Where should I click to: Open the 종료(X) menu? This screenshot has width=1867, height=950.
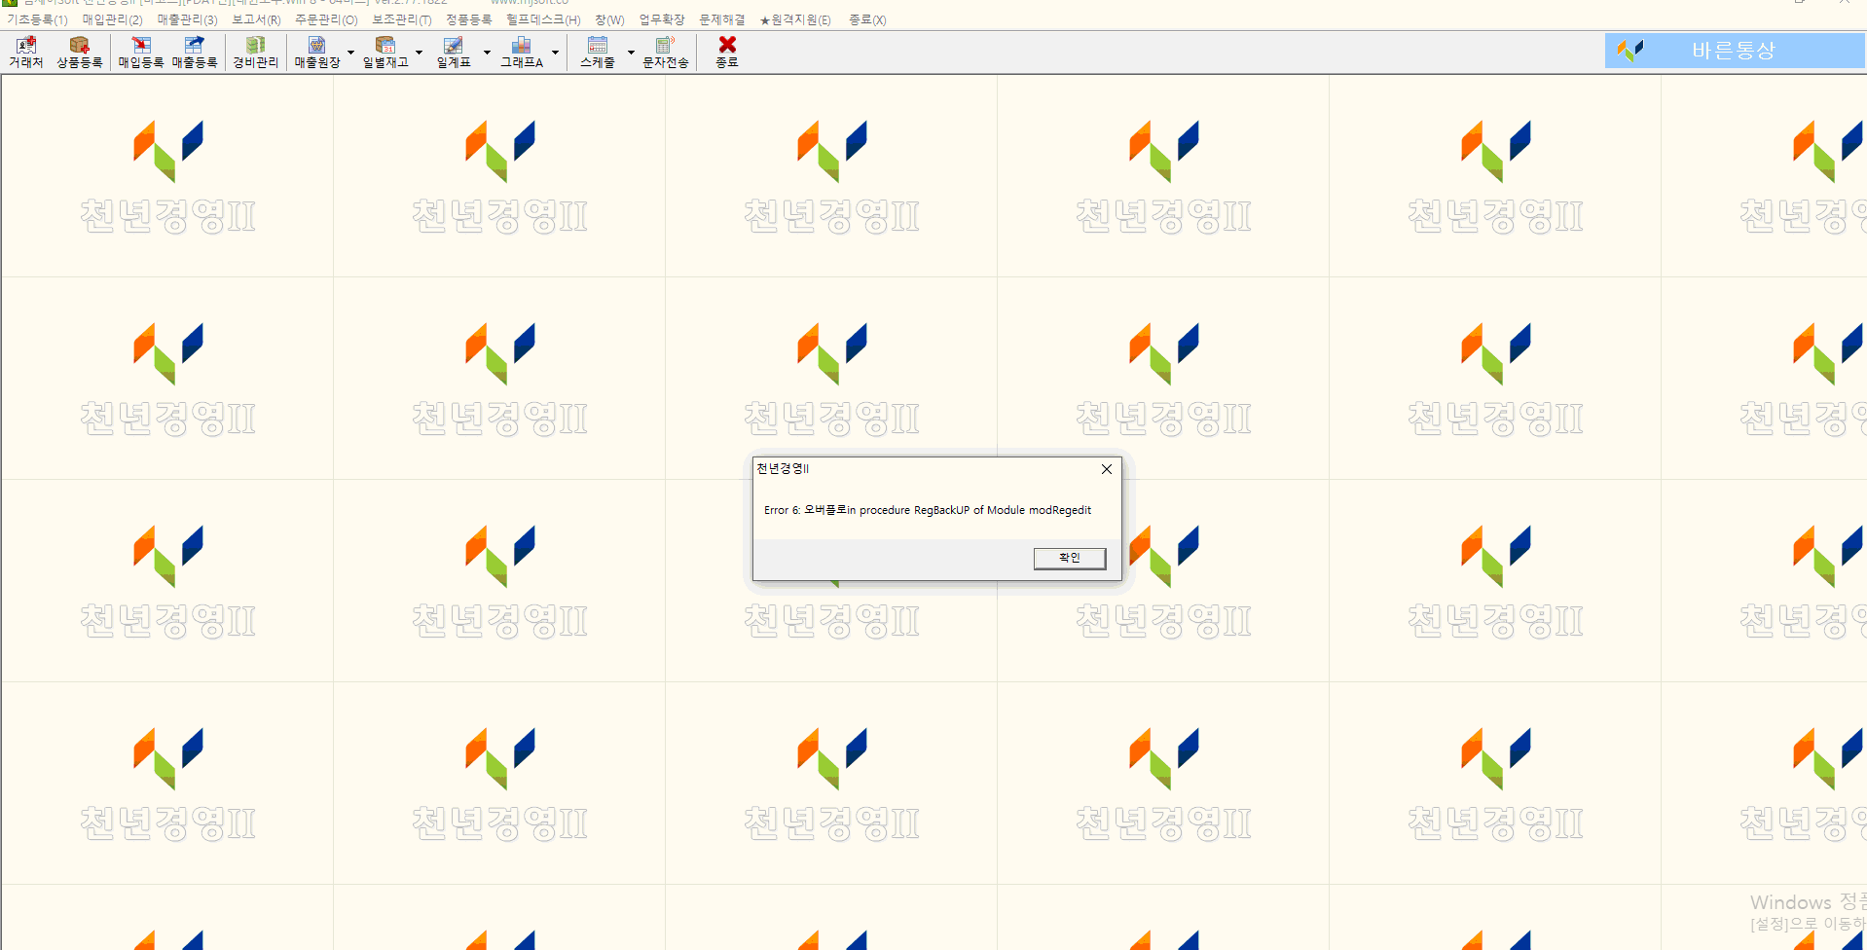866,19
